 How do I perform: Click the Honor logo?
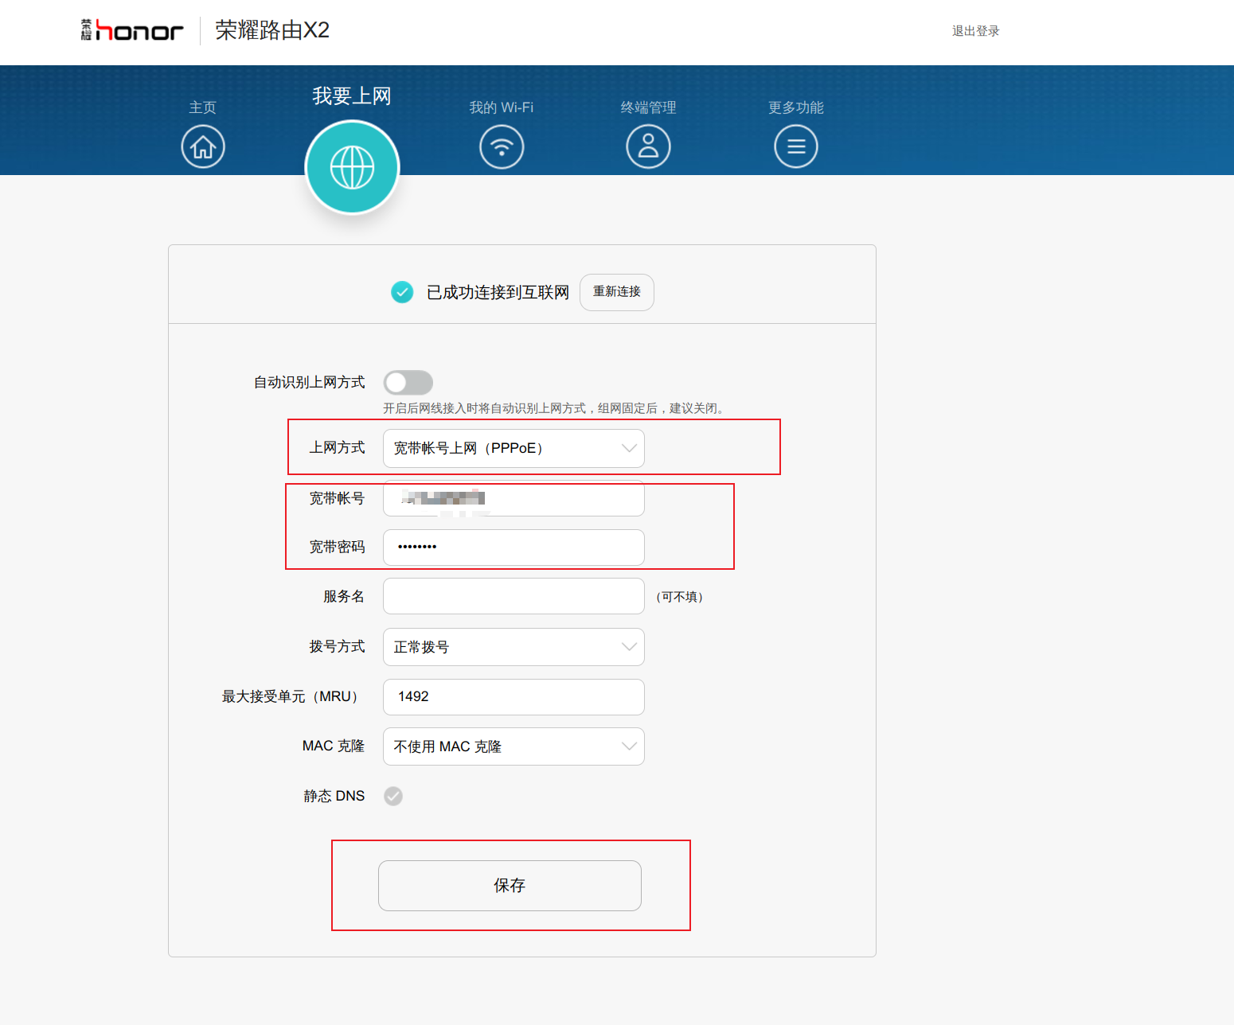tap(132, 31)
